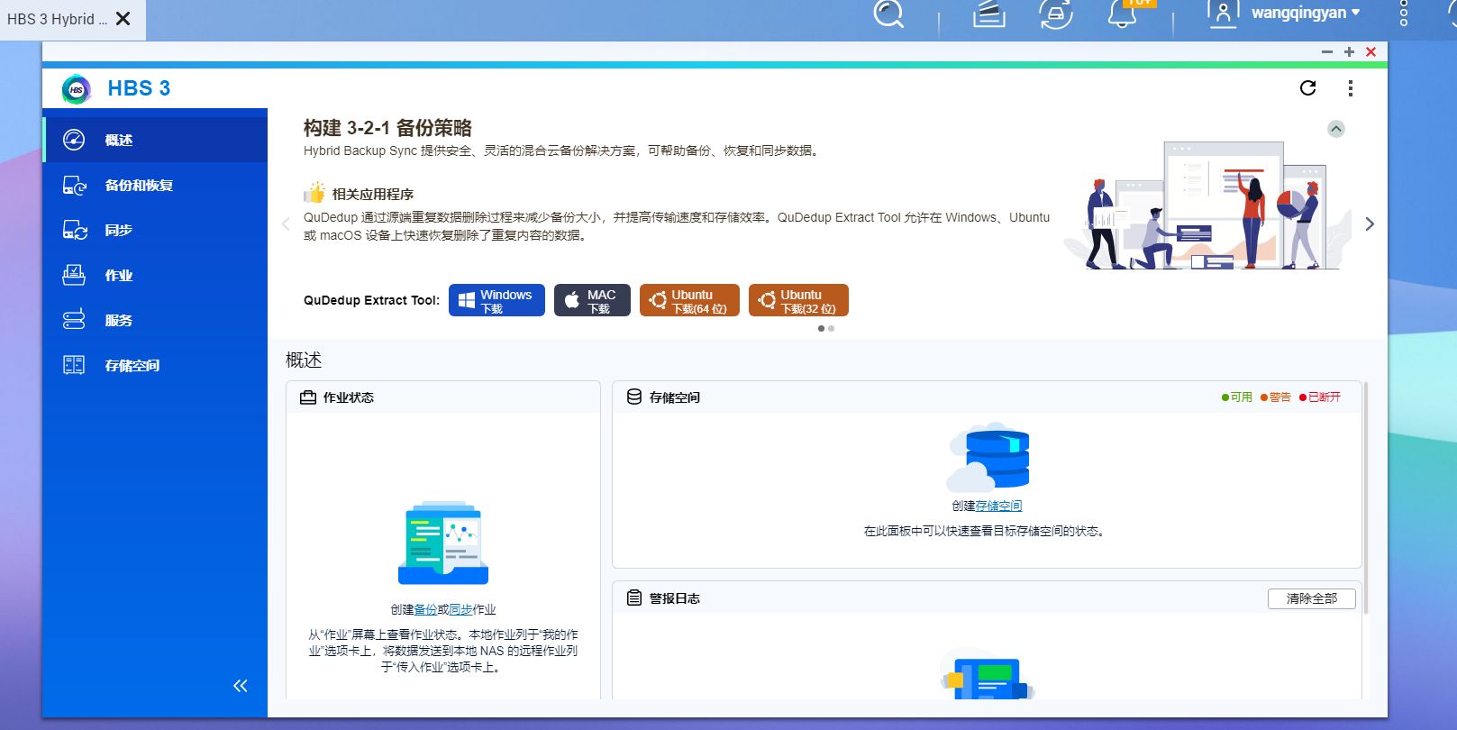Minimize the HBS 3 window
Viewport: 1457px width, 730px height.
1327,52
